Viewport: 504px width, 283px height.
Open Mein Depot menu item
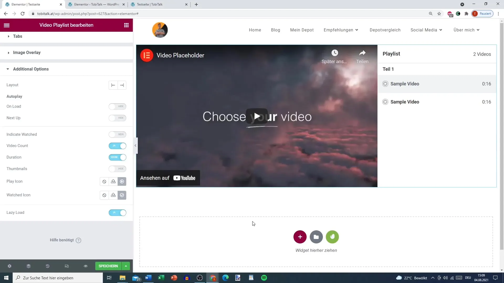coord(302,30)
